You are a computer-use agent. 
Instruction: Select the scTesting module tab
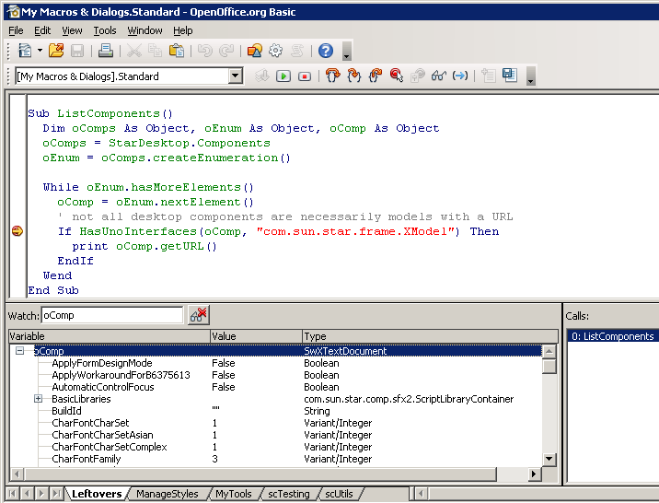pos(289,494)
